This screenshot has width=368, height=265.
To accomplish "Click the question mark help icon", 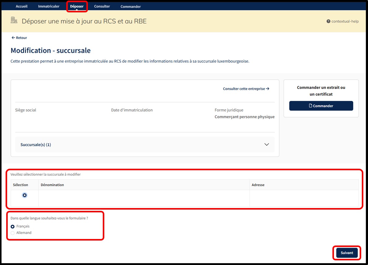I will 328,21.
